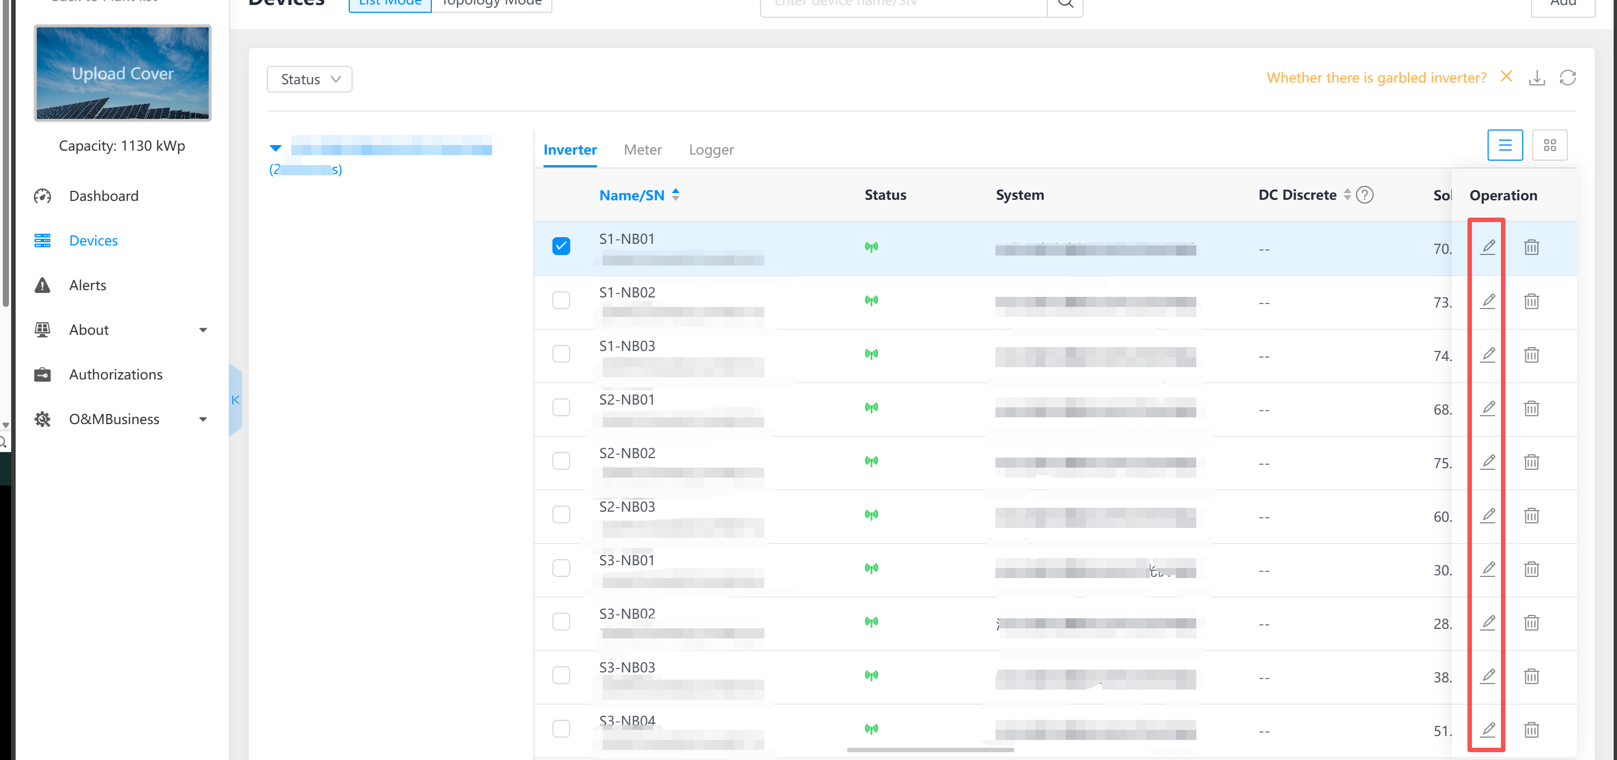
Task: Open Alerts in the sidebar
Action: pos(87,286)
